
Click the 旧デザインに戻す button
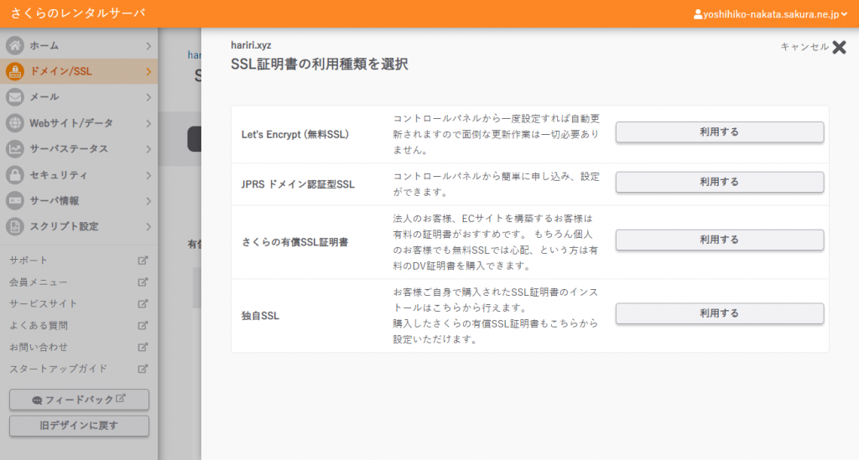[79, 426]
